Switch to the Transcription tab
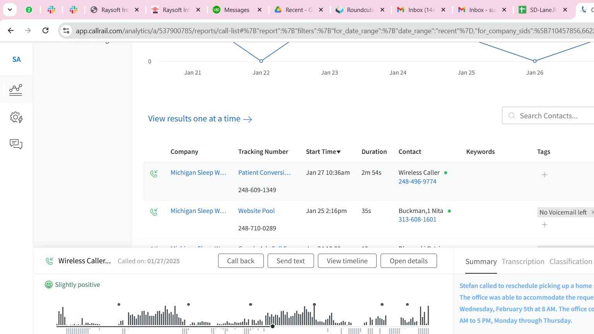The height and width of the screenshot is (334, 594). 523,262
